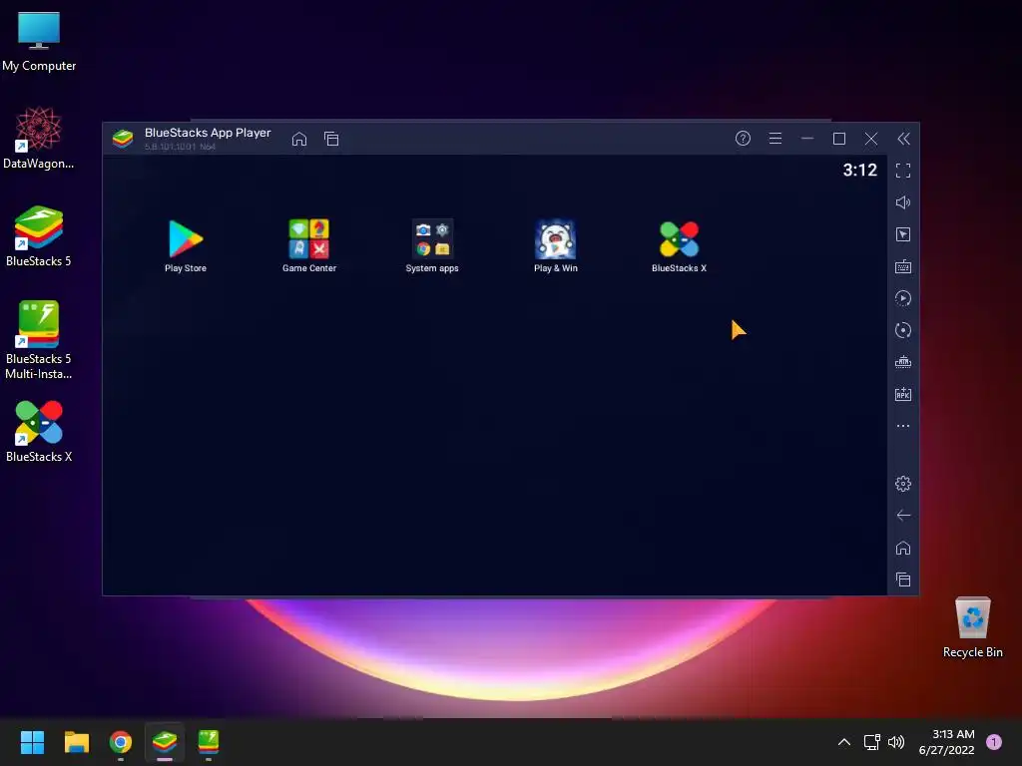The height and width of the screenshot is (766, 1022).
Task: Click BlueStacks 5 Multi-Instance desktop shortcut
Action: pos(39,340)
